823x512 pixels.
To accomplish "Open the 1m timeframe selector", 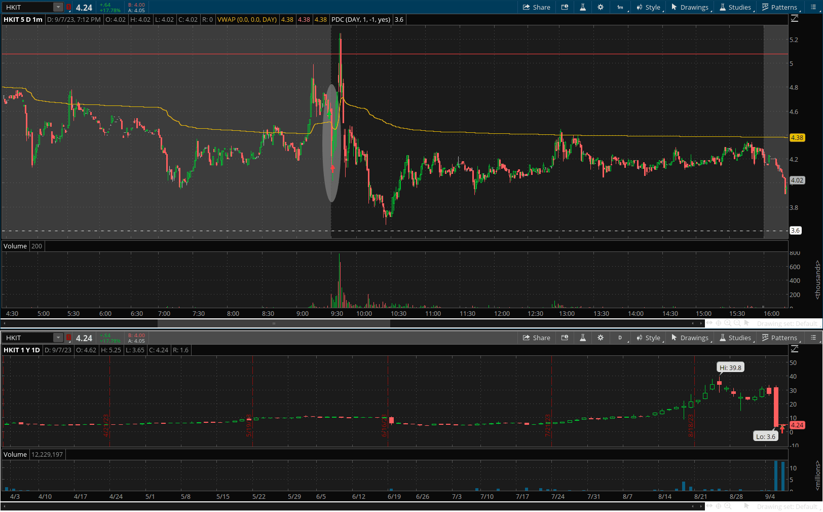I will pyautogui.click(x=620, y=7).
